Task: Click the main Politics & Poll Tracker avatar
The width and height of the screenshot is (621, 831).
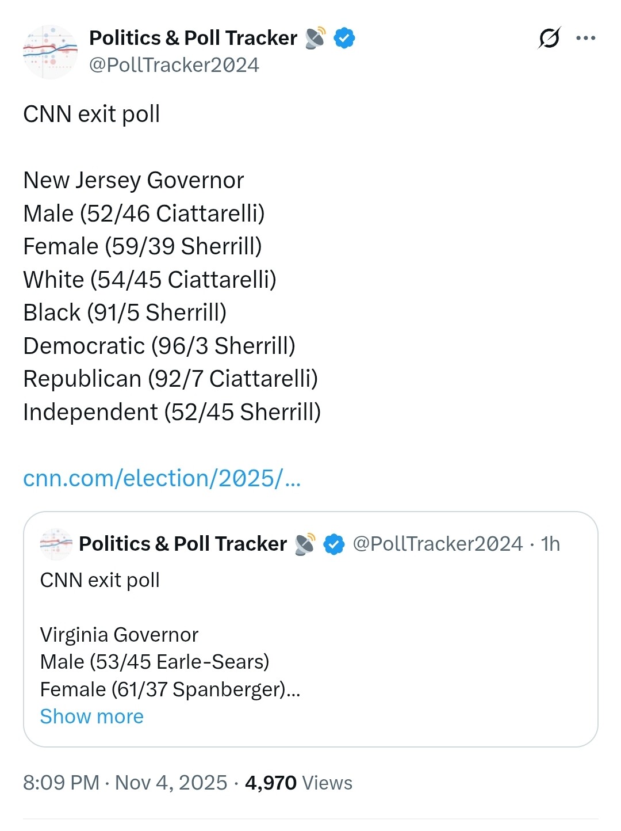Action: point(50,52)
